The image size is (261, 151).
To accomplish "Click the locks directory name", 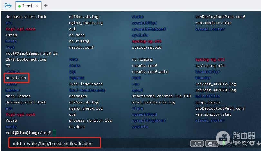I will [74, 66].
